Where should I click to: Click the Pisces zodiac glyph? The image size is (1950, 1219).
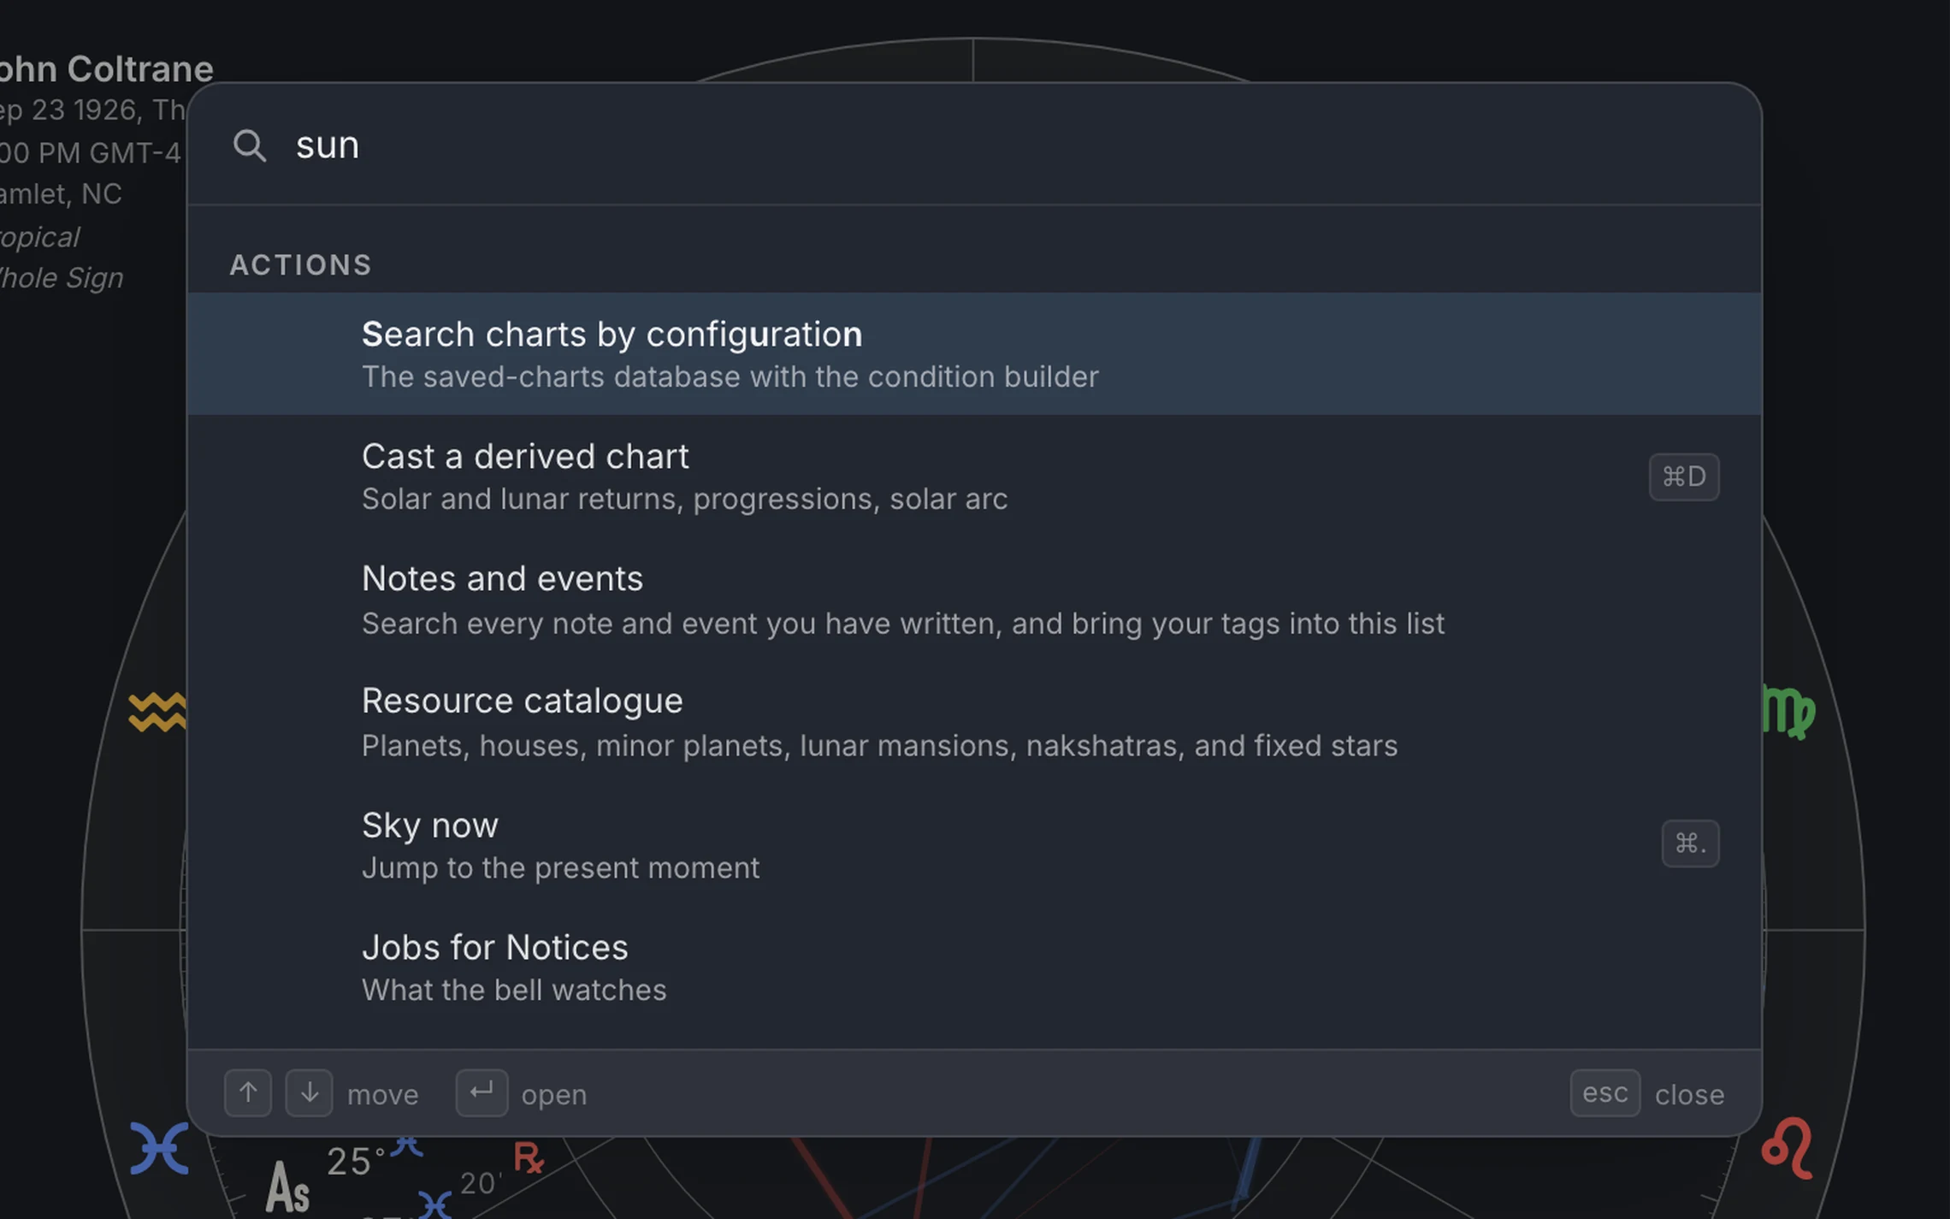pos(159,1148)
